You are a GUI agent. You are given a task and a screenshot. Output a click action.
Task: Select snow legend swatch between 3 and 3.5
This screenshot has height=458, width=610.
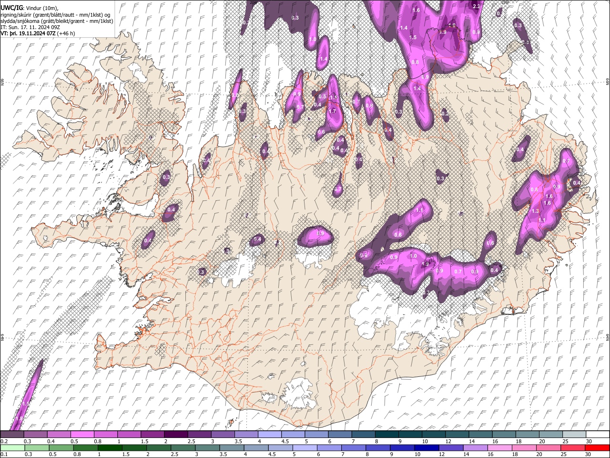pyautogui.click(x=223, y=434)
